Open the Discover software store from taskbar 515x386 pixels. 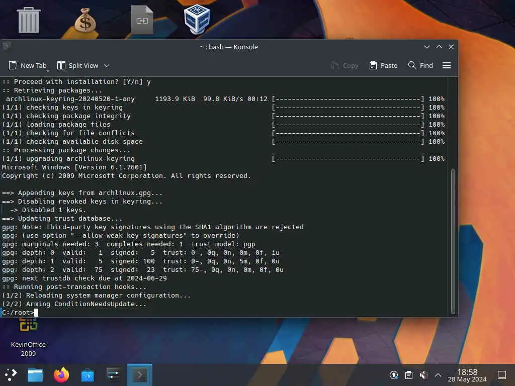[x=88, y=375]
